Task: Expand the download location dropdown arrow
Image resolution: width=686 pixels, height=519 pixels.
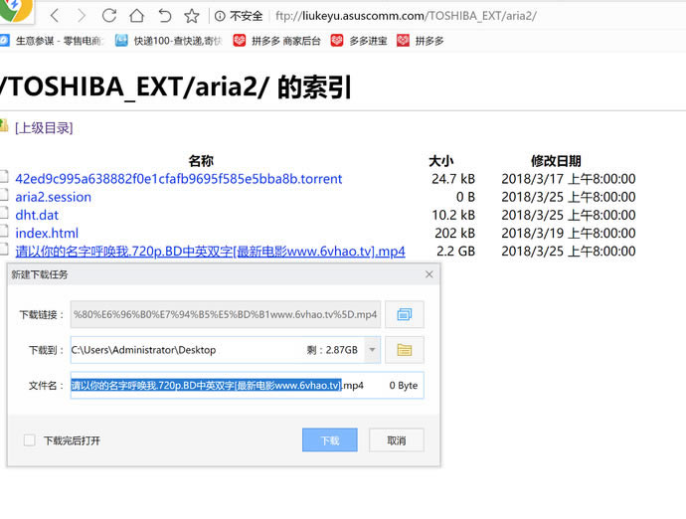Action: [372, 350]
